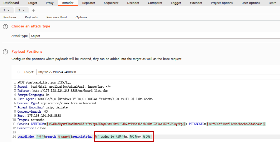Click the Content-Length: 60 line
Image resolution: width=280 pixels, height=142 pixels.
pyautogui.click(x=32, y=111)
